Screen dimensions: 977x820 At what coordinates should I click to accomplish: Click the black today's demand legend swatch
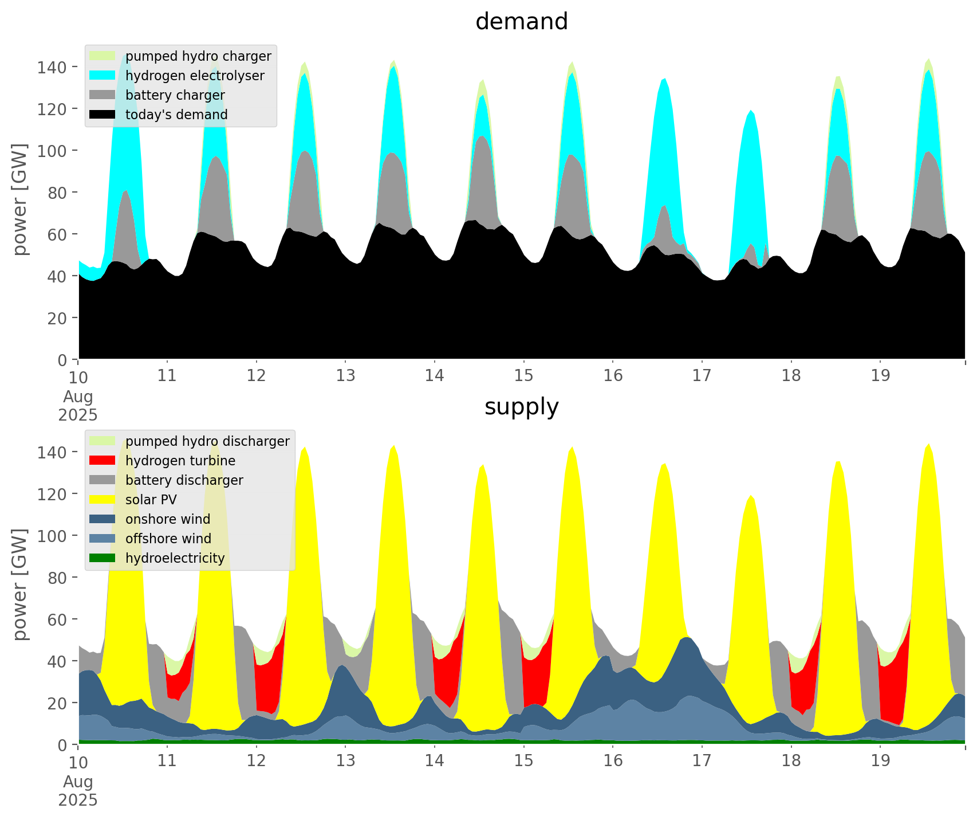point(103,115)
